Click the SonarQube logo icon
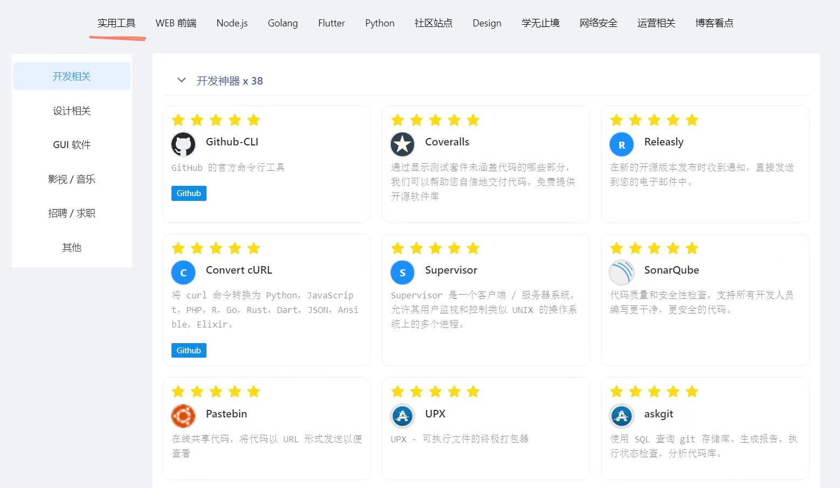The width and height of the screenshot is (840, 488). coord(622,273)
